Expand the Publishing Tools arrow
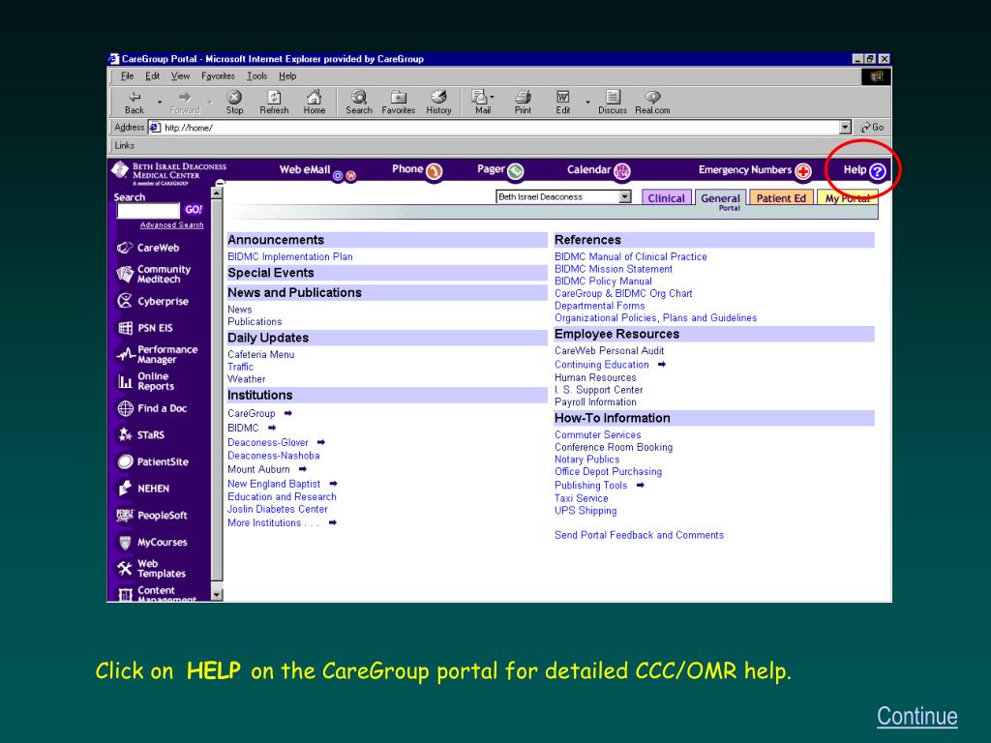The width and height of the screenshot is (991, 743). [641, 486]
